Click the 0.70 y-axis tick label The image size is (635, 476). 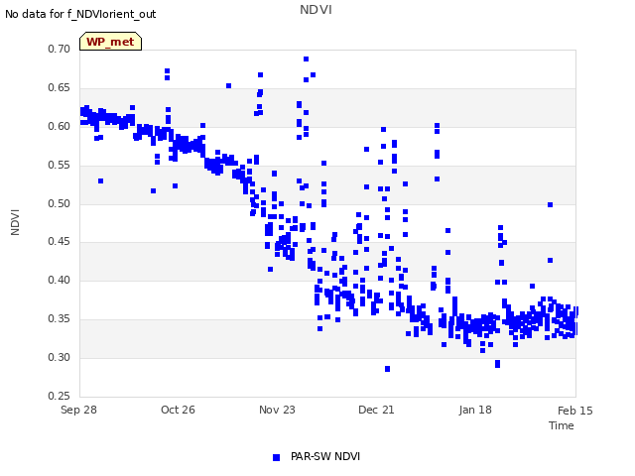click(x=59, y=49)
